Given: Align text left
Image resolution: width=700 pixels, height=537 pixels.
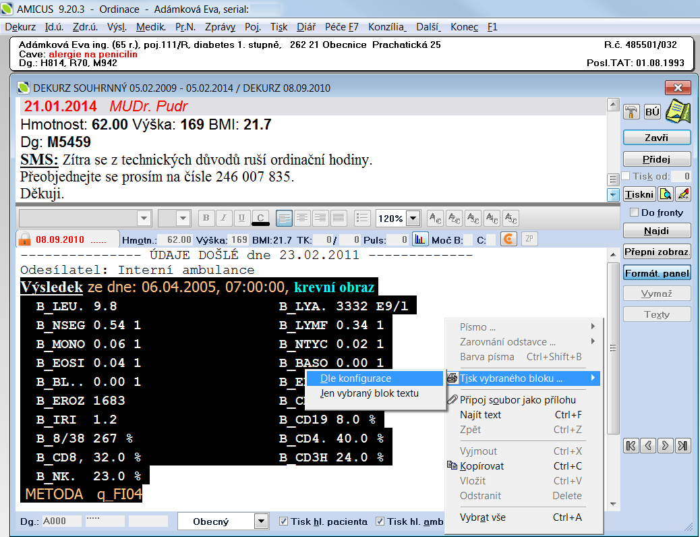Looking at the screenshot, I should [285, 218].
